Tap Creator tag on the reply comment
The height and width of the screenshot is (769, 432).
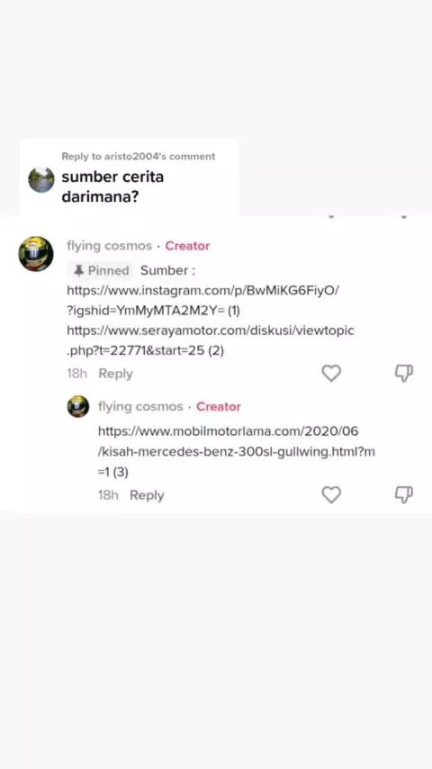pos(219,407)
